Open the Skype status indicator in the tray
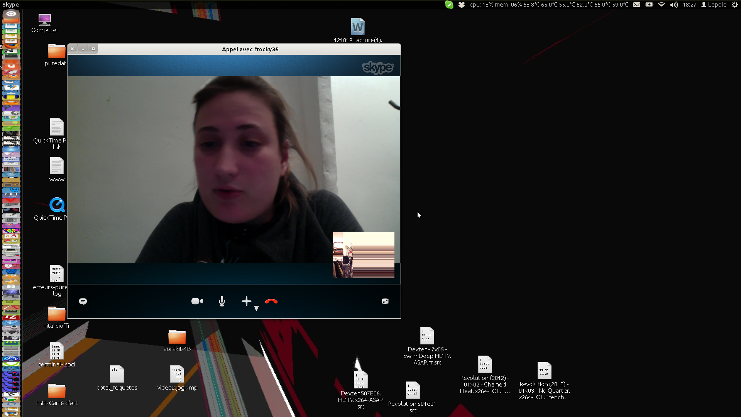The image size is (741, 417). pos(449,5)
